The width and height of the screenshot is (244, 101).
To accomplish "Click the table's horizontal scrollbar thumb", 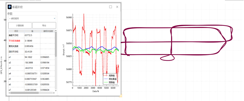I will (24, 93).
